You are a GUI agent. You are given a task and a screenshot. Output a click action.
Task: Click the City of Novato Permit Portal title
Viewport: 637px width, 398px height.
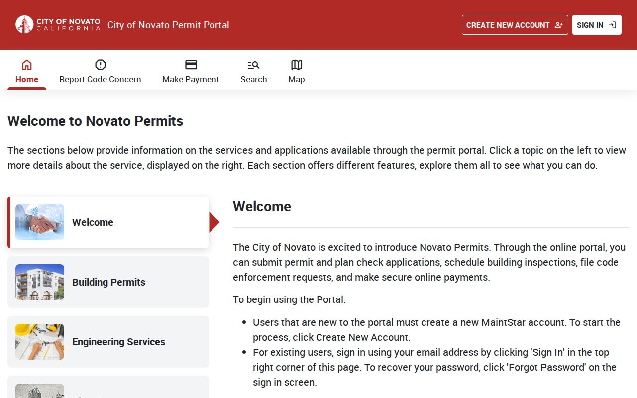click(168, 25)
